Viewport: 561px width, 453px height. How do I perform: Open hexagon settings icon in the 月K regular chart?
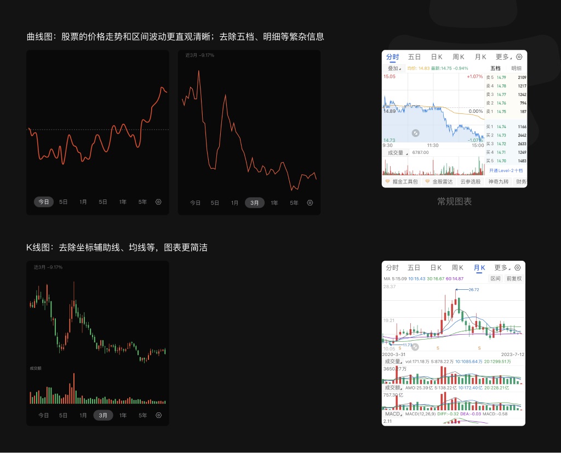click(517, 268)
